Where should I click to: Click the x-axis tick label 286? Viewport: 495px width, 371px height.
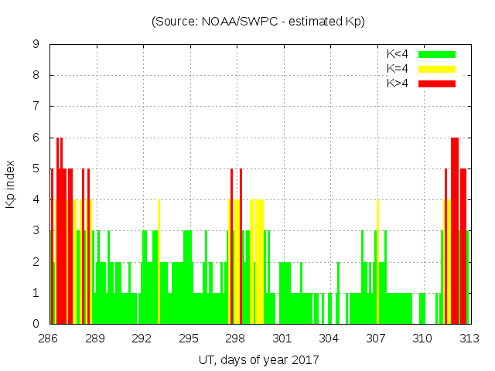point(49,339)
